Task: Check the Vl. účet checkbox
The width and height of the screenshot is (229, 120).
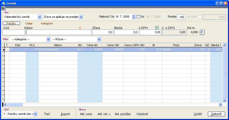Action: click(x=200, y=17)
